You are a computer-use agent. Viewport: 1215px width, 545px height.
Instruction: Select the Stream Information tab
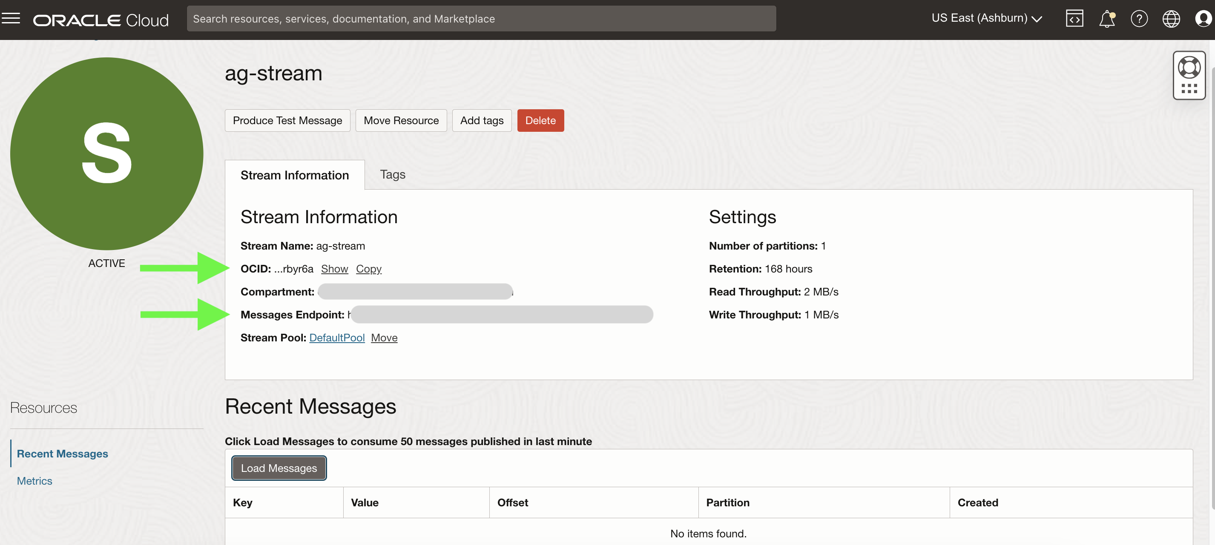pyautogui.click(x=294, y=175)
